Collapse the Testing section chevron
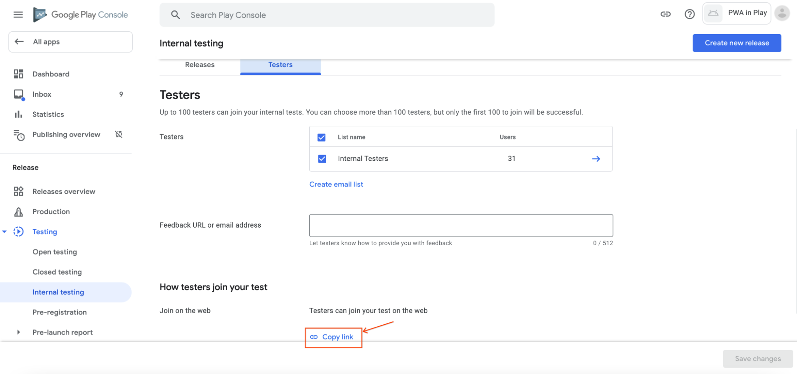797x374 pixels. coord(4,231)
